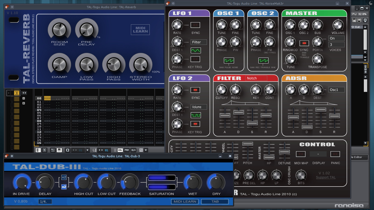Toggle Master SYNC red switch
This screenshot has width=374, height=210.
(304, 43)
